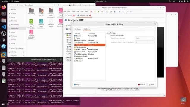Viewport: 190px width, 107px height.
Task: Select the Oracle VM VirtualBox file
Action: pos(31,24)
